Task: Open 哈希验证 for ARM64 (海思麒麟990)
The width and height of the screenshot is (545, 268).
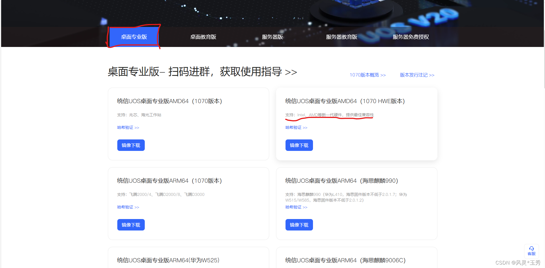Action: [296, 207]
